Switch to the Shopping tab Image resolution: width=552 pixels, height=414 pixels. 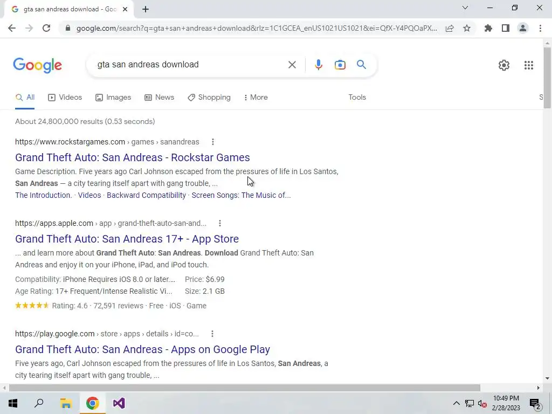pyautogui.click(x=209, y=98)
